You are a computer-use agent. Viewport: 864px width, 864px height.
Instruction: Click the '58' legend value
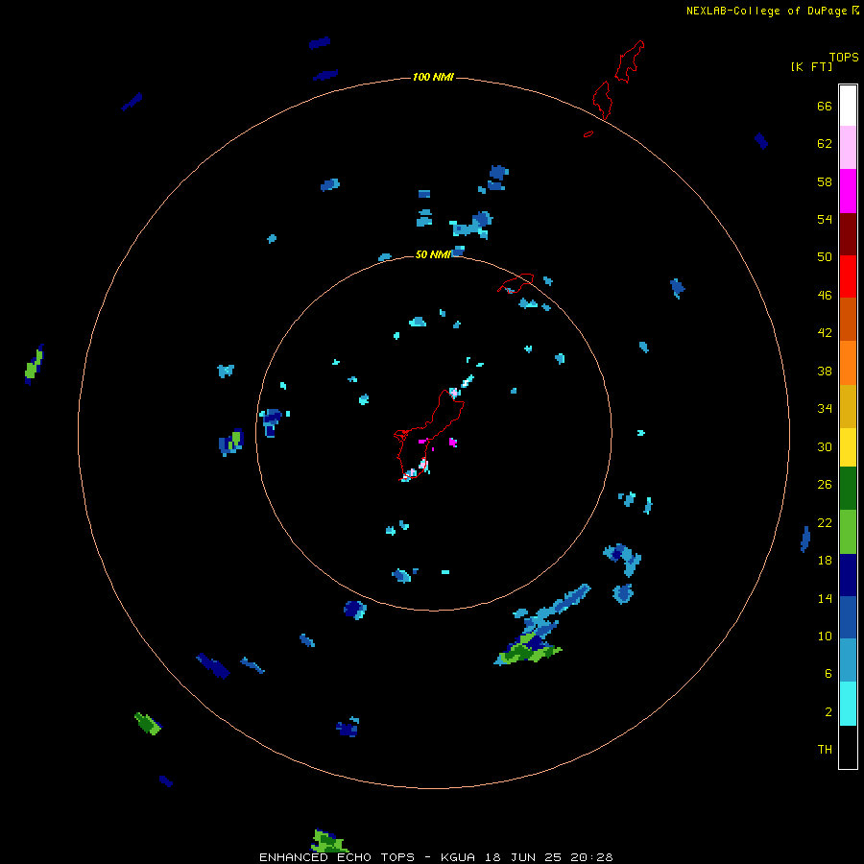click(825, 181)
